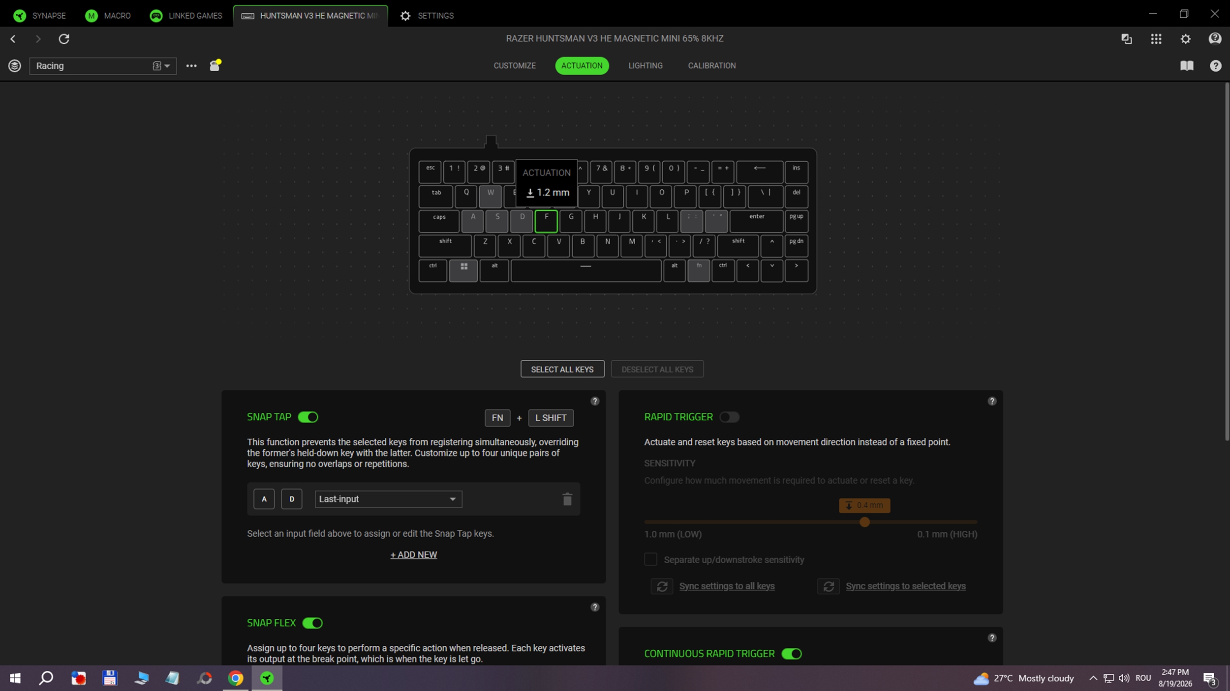Click the delete trash icon for A/D pair
Screen dimensions: 1230x691
pyautogui.click(x=567, y=499)
